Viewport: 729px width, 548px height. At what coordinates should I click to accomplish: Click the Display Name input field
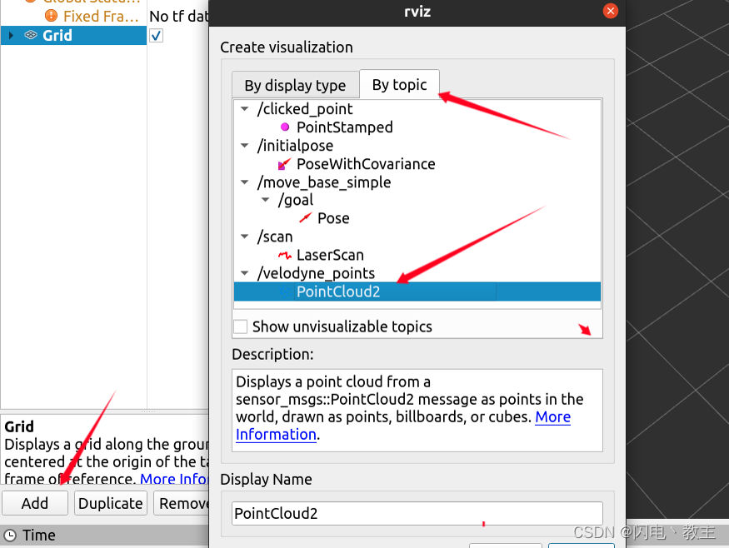click(417, 514)
